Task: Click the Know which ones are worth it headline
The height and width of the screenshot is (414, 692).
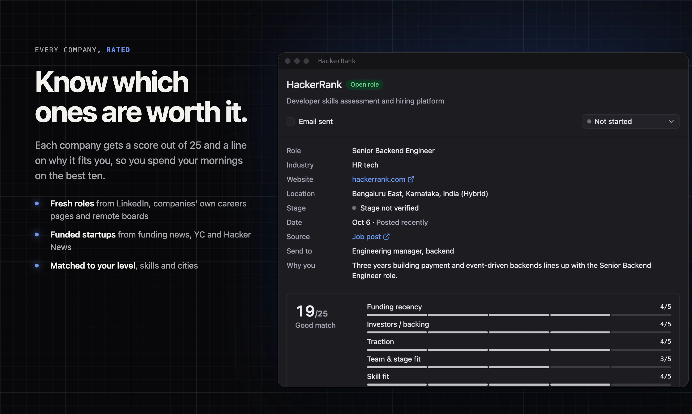Action: pyautogui.click(x=141, y=97)
